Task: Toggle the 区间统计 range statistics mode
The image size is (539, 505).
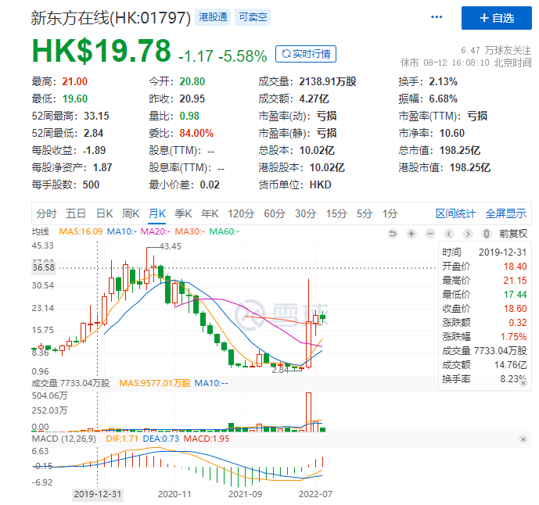Action: point(455,213)
